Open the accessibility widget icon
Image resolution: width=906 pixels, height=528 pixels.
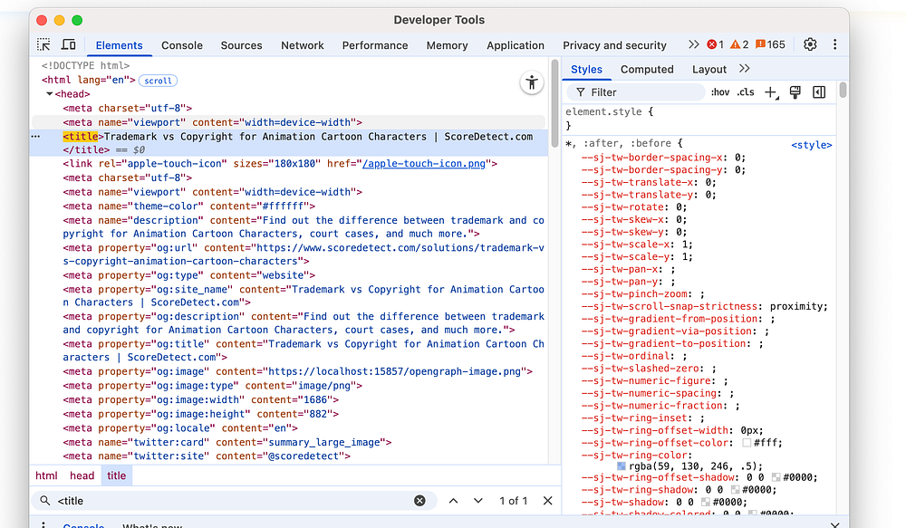pos(532,83)
